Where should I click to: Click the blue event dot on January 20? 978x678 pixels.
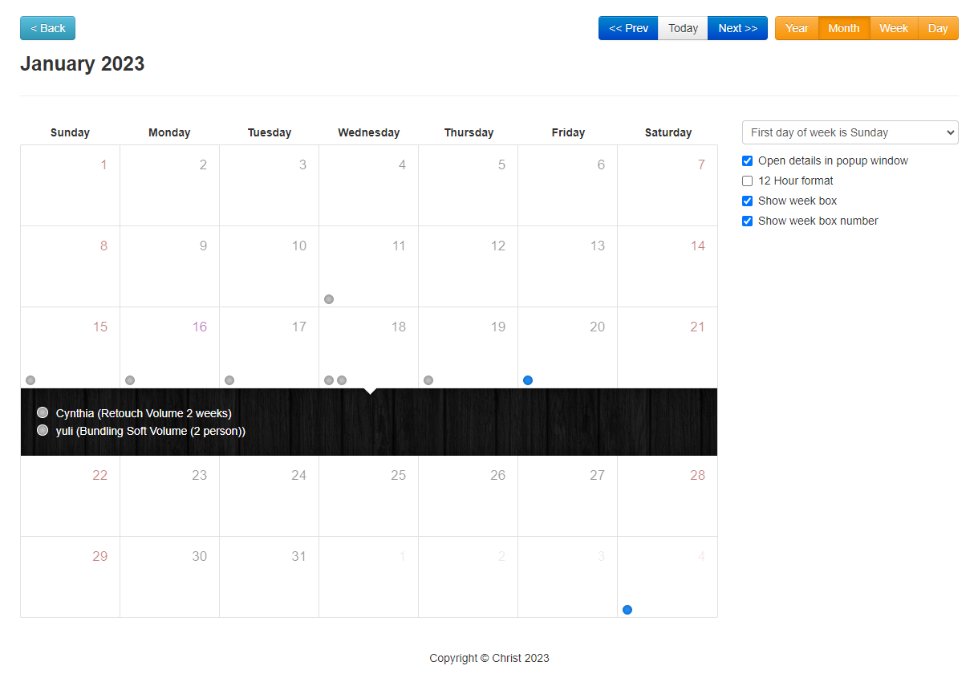click(528, 380)
